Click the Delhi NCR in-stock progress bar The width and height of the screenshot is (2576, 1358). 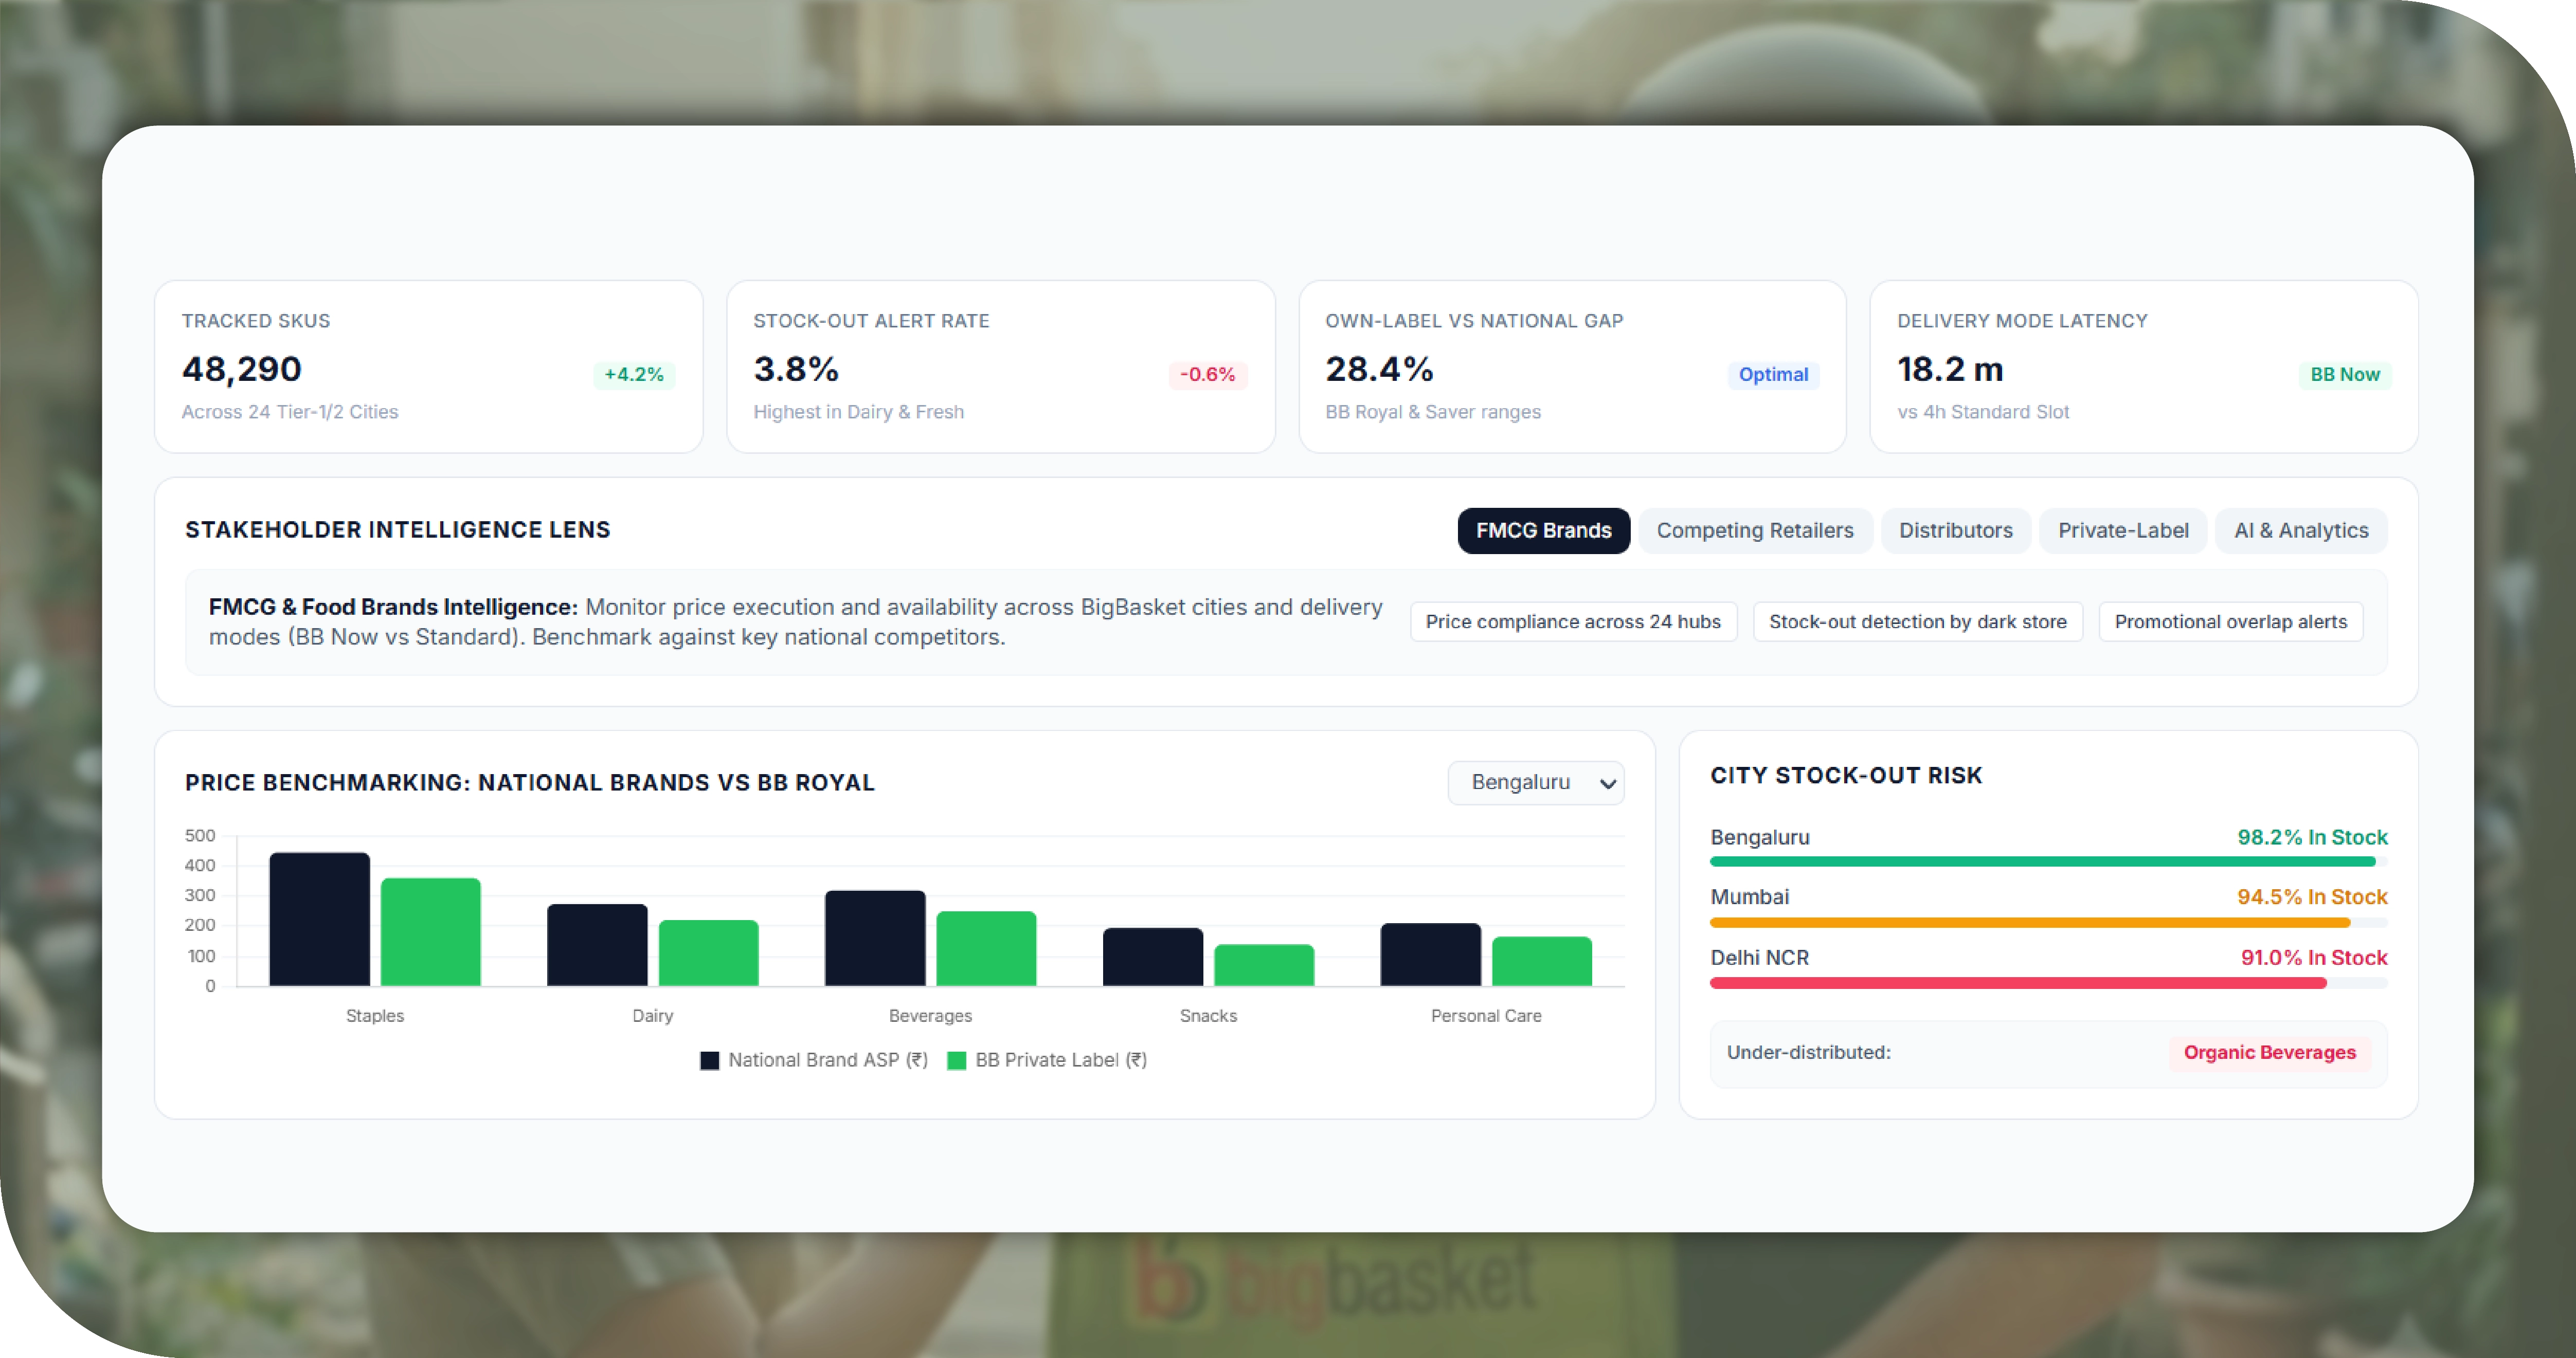click(2048, 983)
